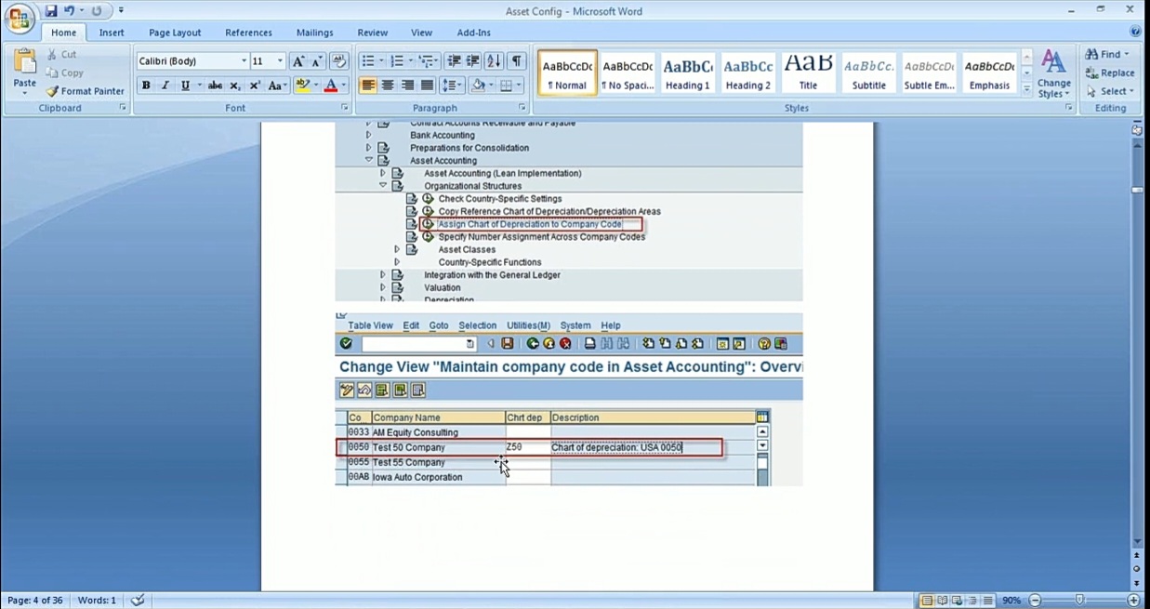The image size is (1150, 609).
Task: Open the font color dropdown arrow
Action: point(344,86)
